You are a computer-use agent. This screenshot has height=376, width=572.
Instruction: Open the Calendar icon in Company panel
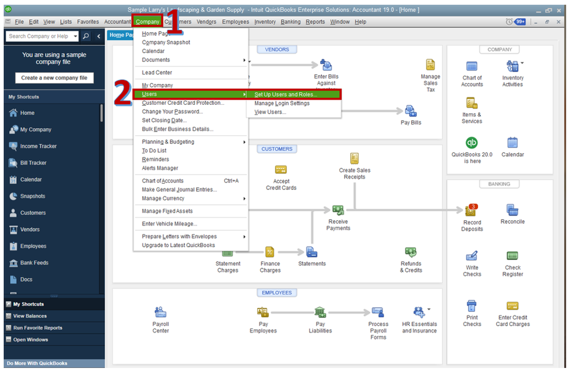tap(512, 143)
